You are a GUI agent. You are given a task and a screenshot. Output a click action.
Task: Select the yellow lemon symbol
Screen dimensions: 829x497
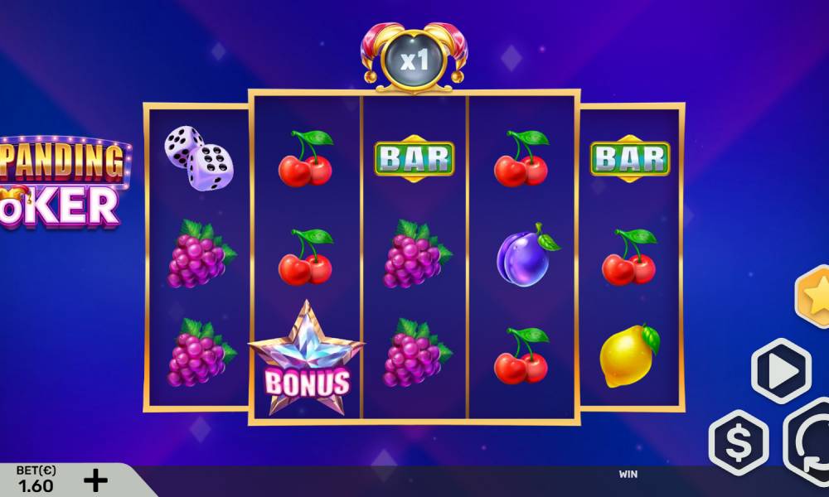pyautogui.click(x=629, y=356)
